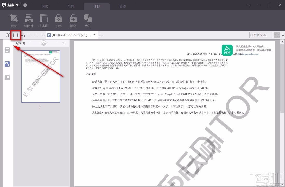This screenshot has width=285, height=187.
Task: Add a new tab with plus button
Action: click(x=101, y=35)
